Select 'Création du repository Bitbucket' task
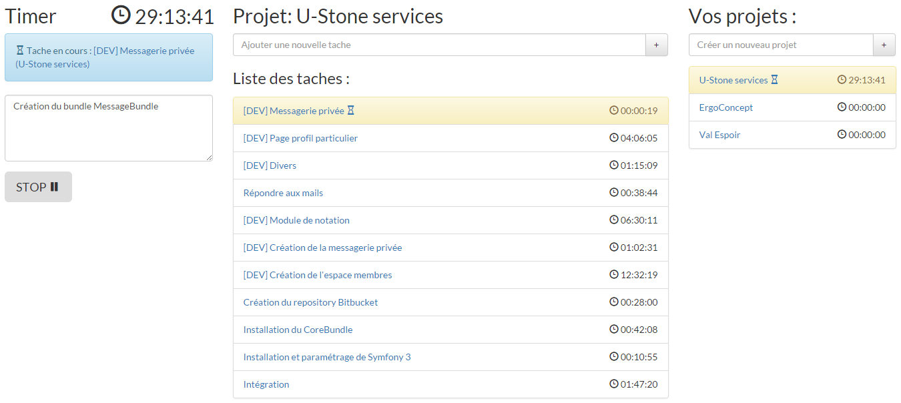Viewport: 901px width, 403px height. [310, 302]
